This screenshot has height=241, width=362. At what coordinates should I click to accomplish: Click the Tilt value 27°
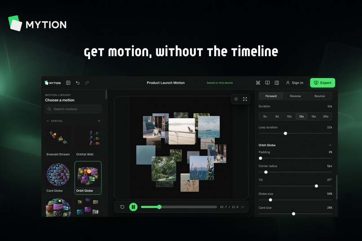(330, 180)
